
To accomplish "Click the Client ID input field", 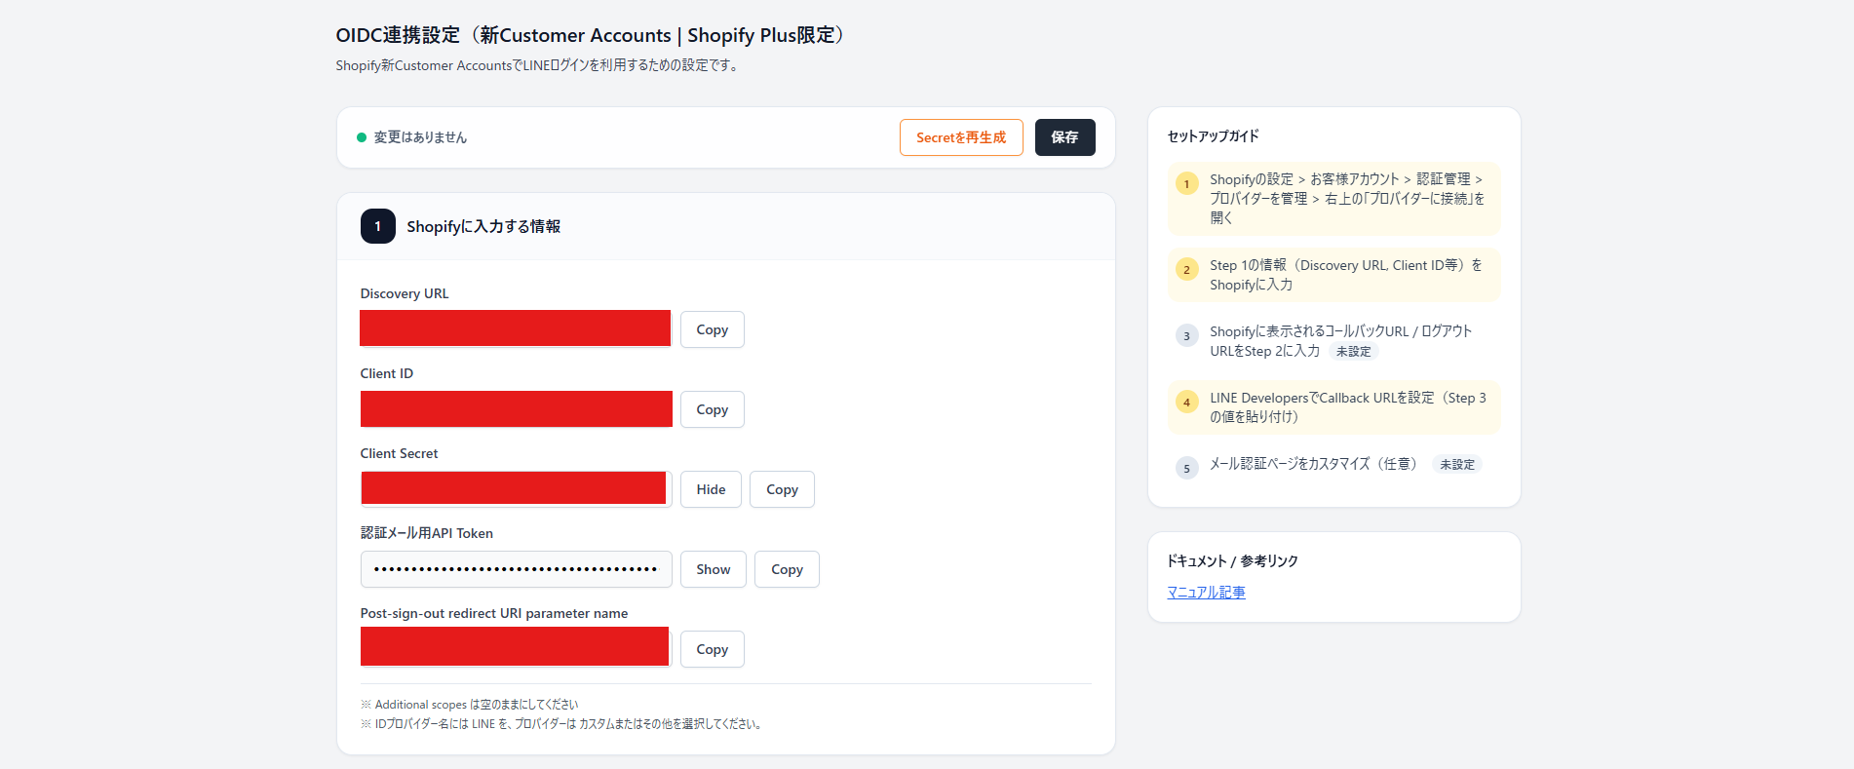I will coord(516,409).
